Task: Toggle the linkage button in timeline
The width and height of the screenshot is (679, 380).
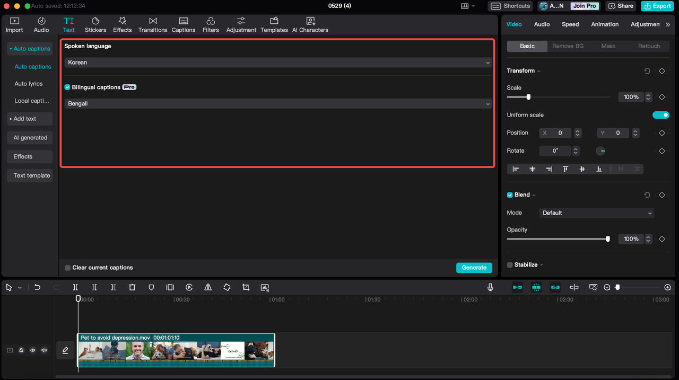Action: [555, 287]
